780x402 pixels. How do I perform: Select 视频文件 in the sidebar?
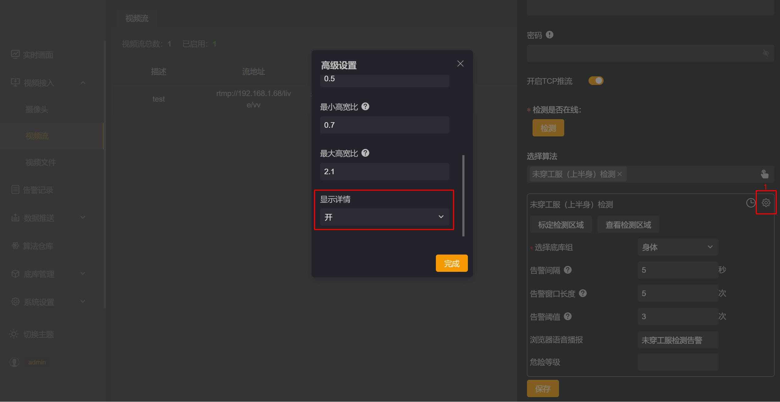(41, 162)
